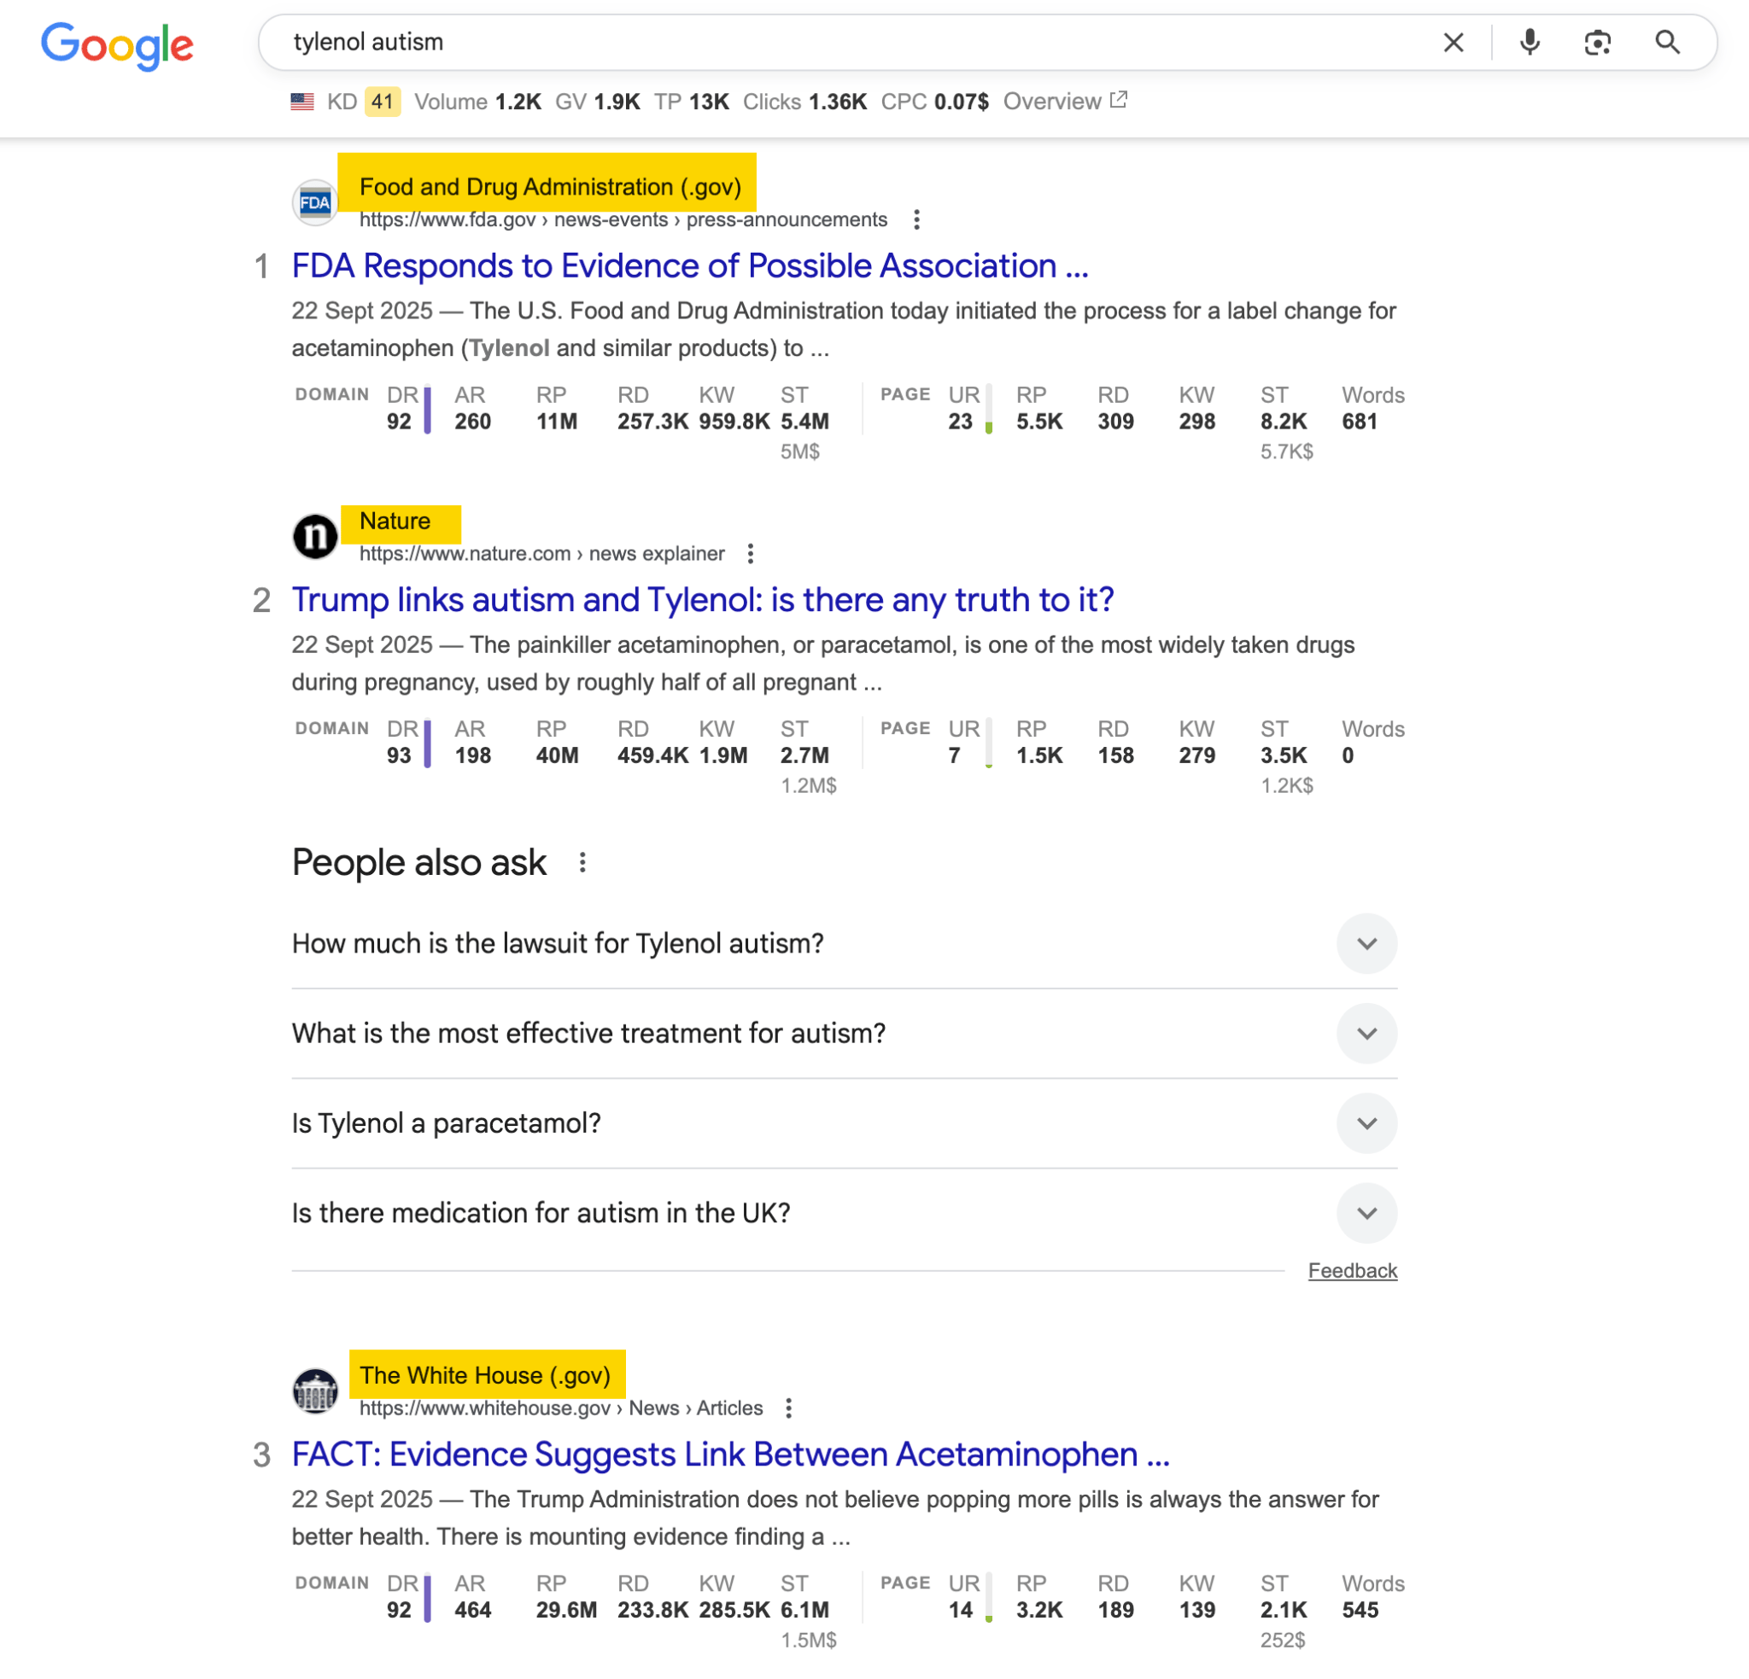Viewport: 1749px width, 1679px height.
Task: Open the three-dot menu for Nature result
Action: point(751,554)
